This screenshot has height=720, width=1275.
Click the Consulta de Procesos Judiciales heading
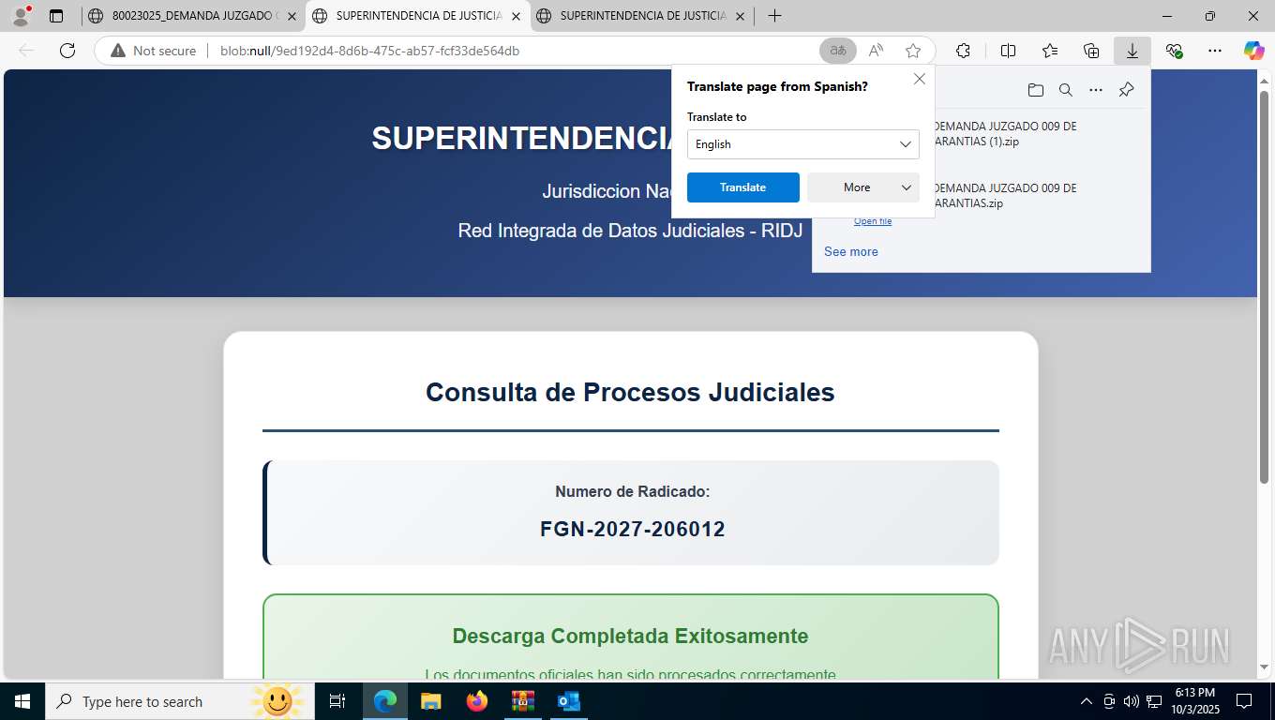(x=630, y=392)
